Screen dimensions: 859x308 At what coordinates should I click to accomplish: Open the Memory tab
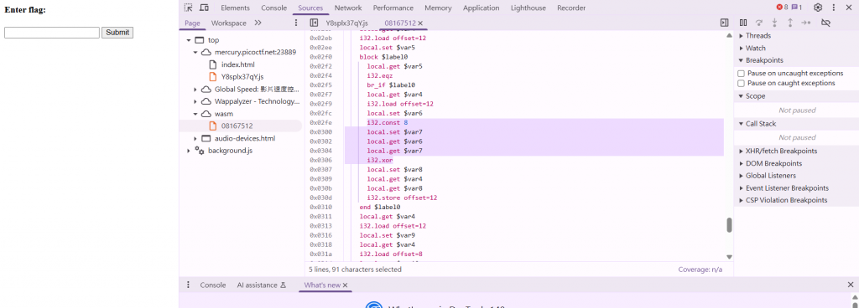438,8
